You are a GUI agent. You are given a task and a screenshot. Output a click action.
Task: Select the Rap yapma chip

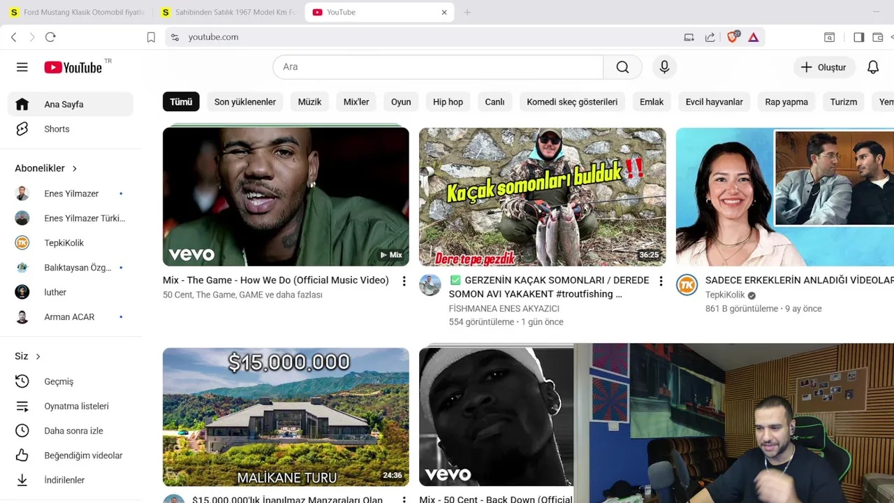(786, 102)
